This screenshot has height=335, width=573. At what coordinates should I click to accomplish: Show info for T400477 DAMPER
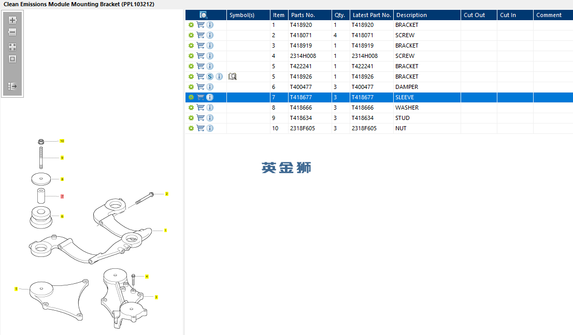coord(210,87)
